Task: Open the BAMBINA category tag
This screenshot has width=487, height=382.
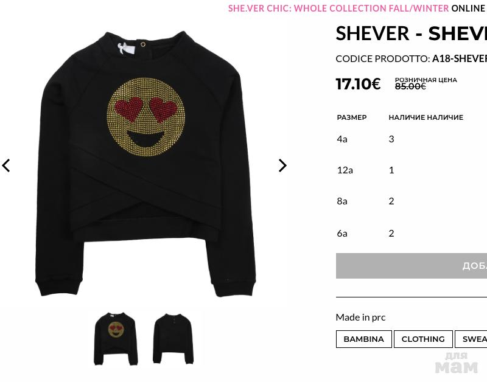Action: 363,339
